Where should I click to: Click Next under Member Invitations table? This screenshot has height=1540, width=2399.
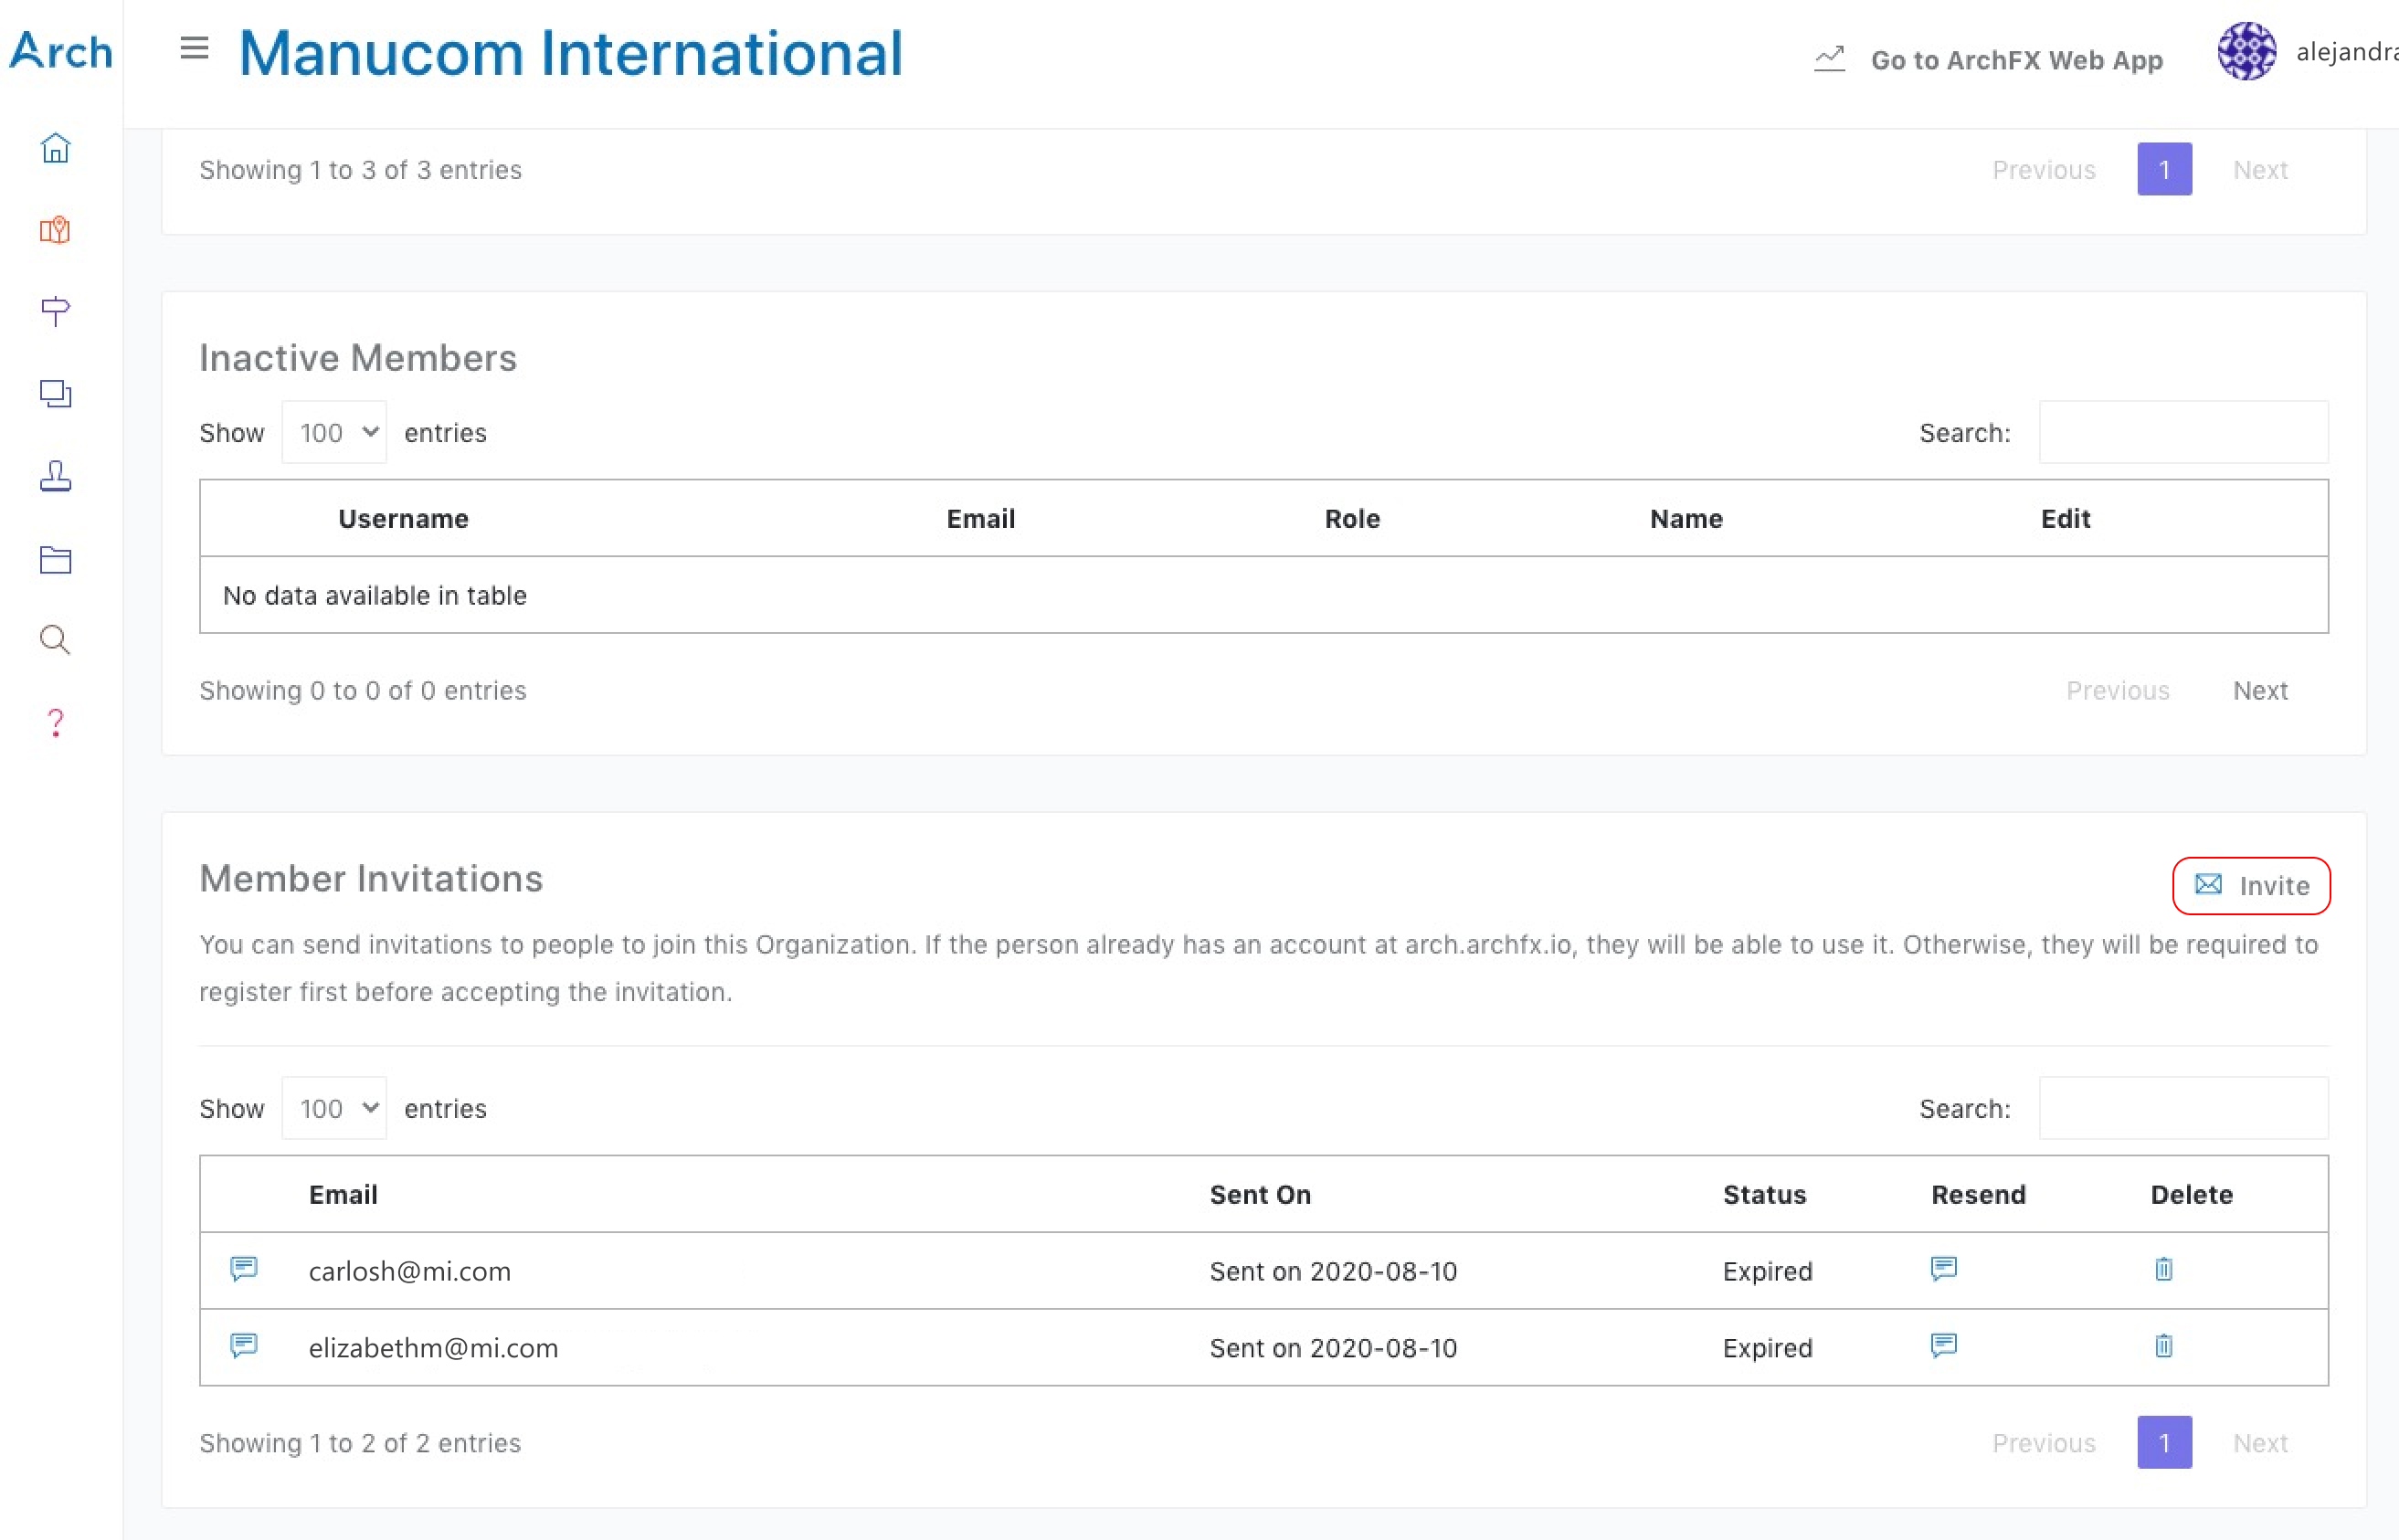click(2260, 1442)
